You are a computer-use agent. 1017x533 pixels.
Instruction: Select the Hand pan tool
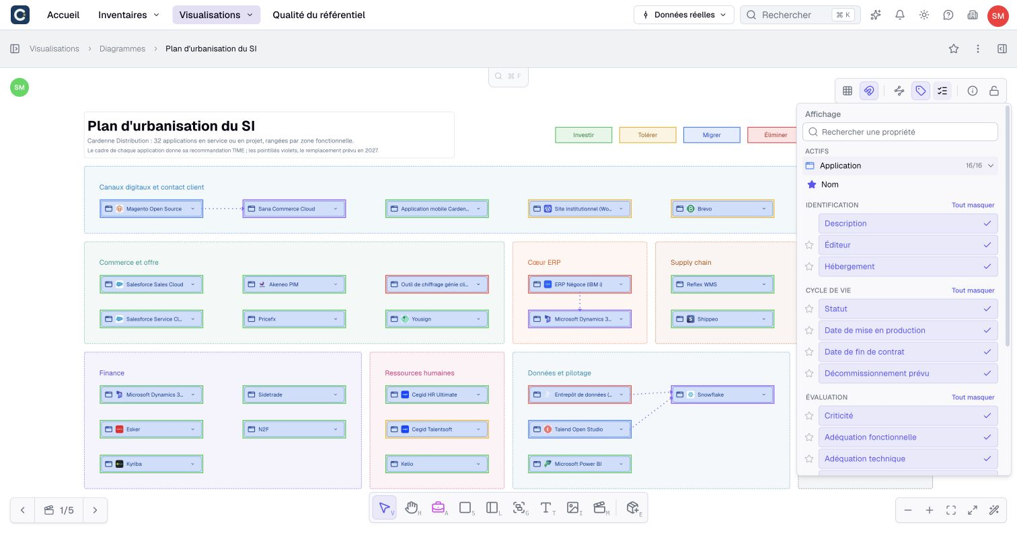tap(412, 508)
